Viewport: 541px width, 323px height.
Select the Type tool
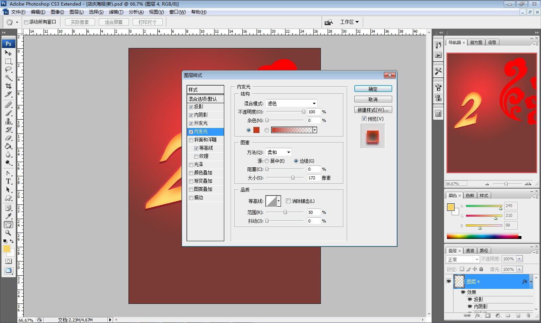tap(8, 181)
